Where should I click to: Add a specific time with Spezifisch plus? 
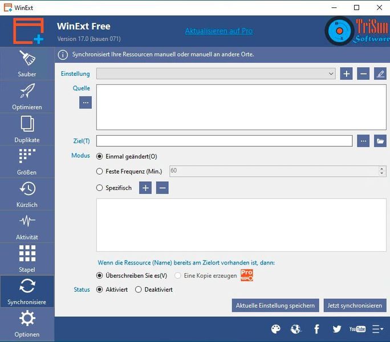[x=145, y=188]
